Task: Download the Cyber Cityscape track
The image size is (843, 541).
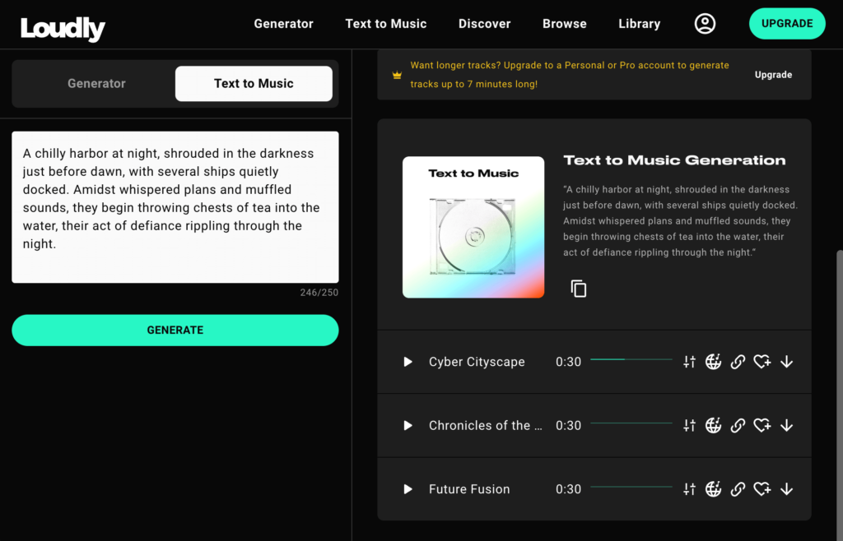Action: (787, 361)
